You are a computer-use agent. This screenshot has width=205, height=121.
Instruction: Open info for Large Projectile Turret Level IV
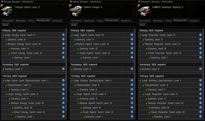200,35
